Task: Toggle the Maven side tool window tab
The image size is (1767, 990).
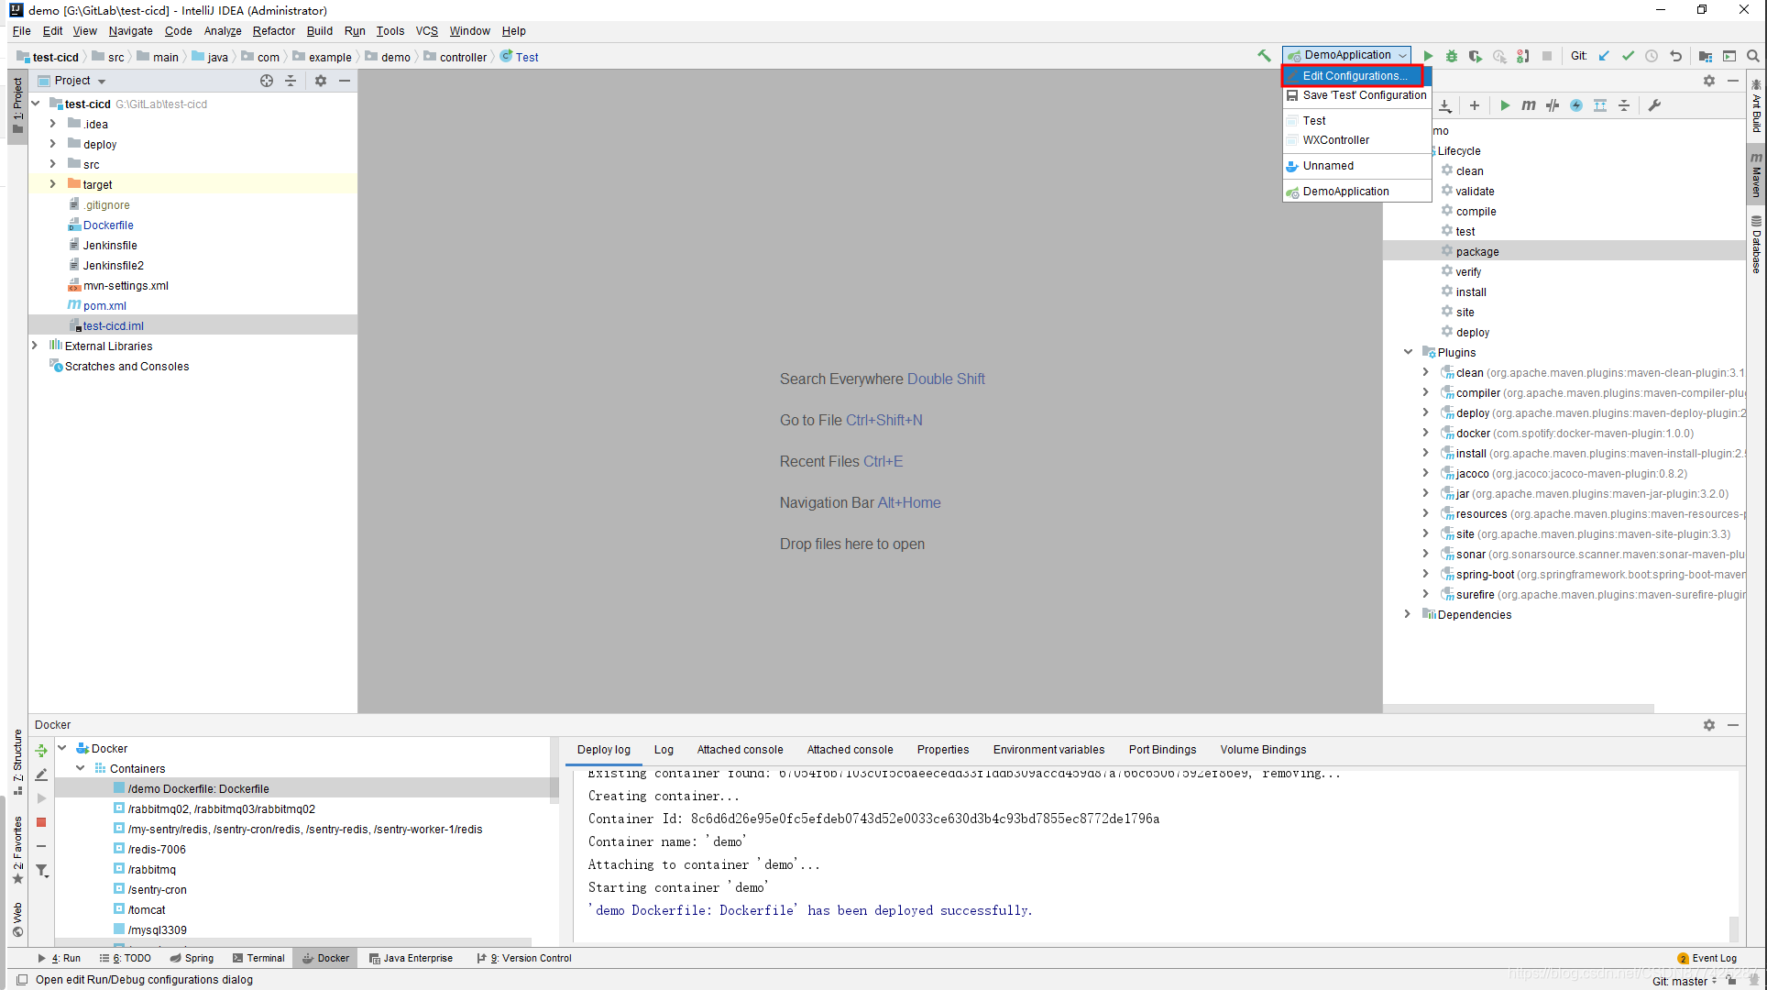Action: pos(1756,174)
